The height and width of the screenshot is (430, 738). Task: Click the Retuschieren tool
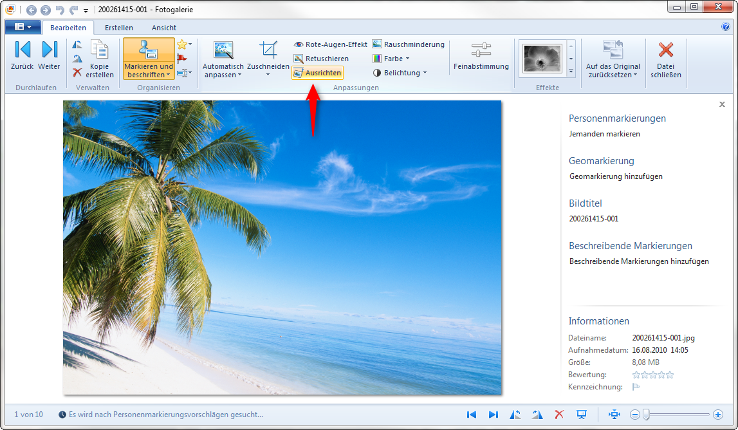(x=321, y=59)
